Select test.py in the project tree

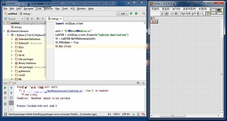[16, 27]
